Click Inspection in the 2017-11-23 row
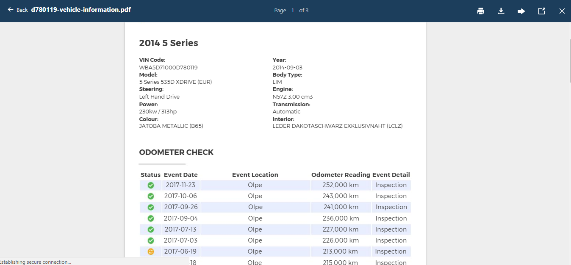This screenshot has width=571, height=265. click(x=391, y=185)
